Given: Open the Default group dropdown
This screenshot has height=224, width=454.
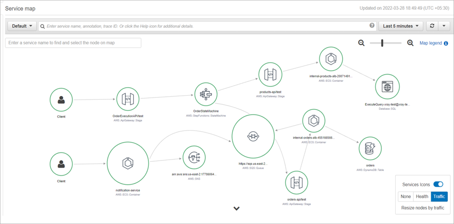Looking at the screenshot, I should click(22, 26).
